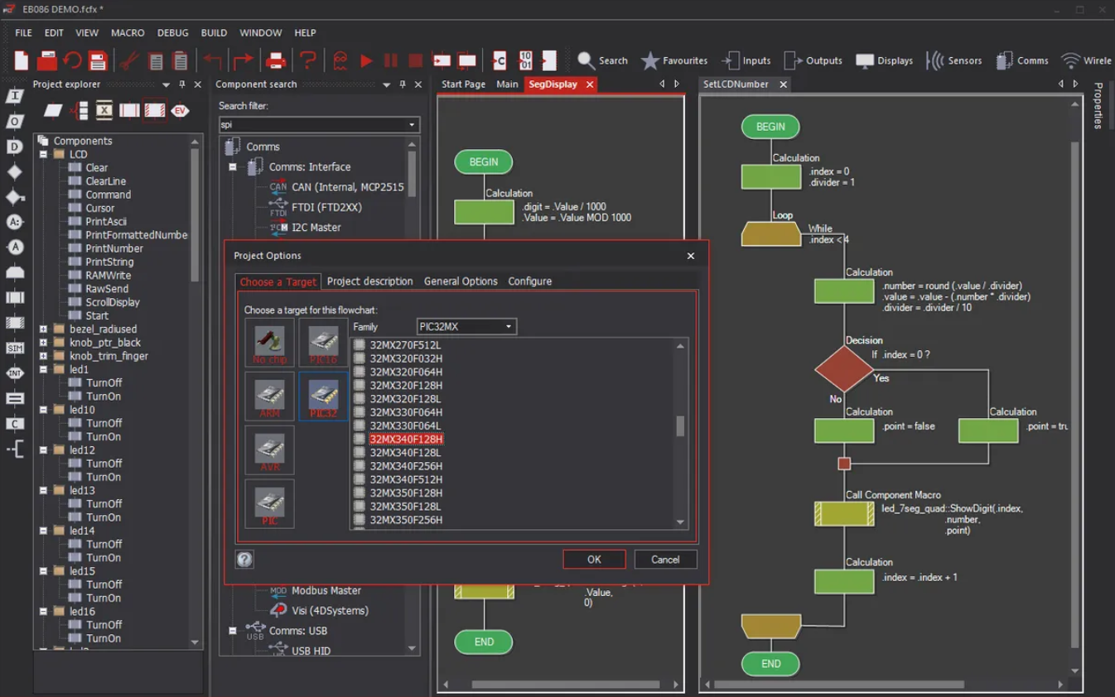
Task: Select the C code icon in left sidebar
Action: point(15,424)
